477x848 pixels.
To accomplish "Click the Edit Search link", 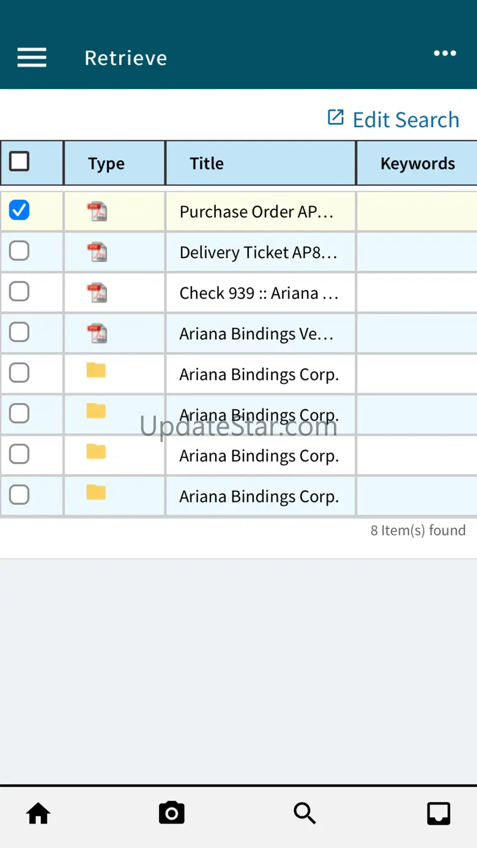I will click(x=394, y=119).
